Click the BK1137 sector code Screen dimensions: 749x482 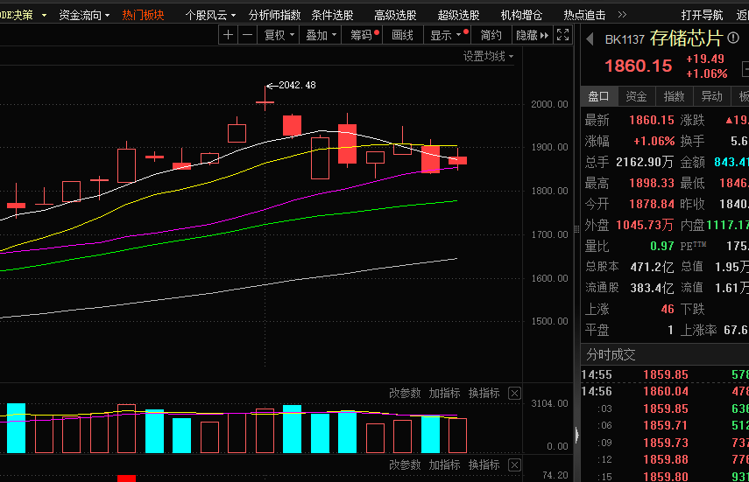[x=625, y=39]
